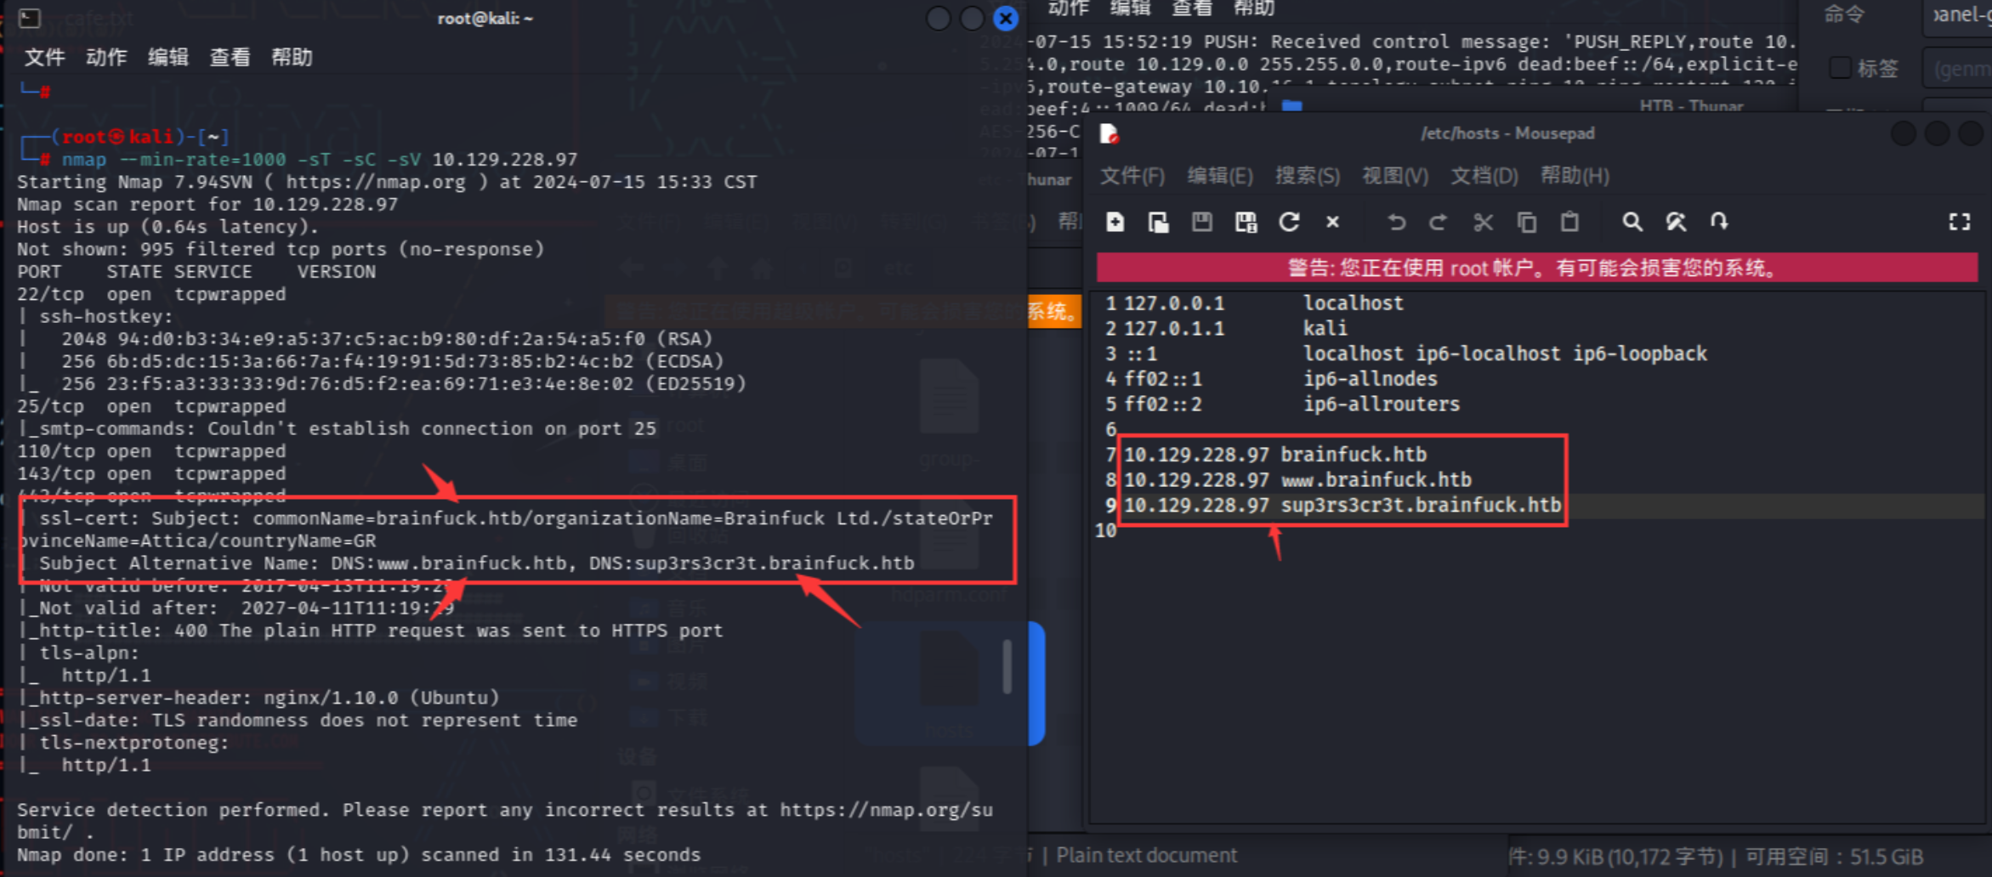Image resolution: width=1992 pixels, height=877 pixels.
Task: Open the 查看 menu in the root@kali terminal
Action: 230,57
